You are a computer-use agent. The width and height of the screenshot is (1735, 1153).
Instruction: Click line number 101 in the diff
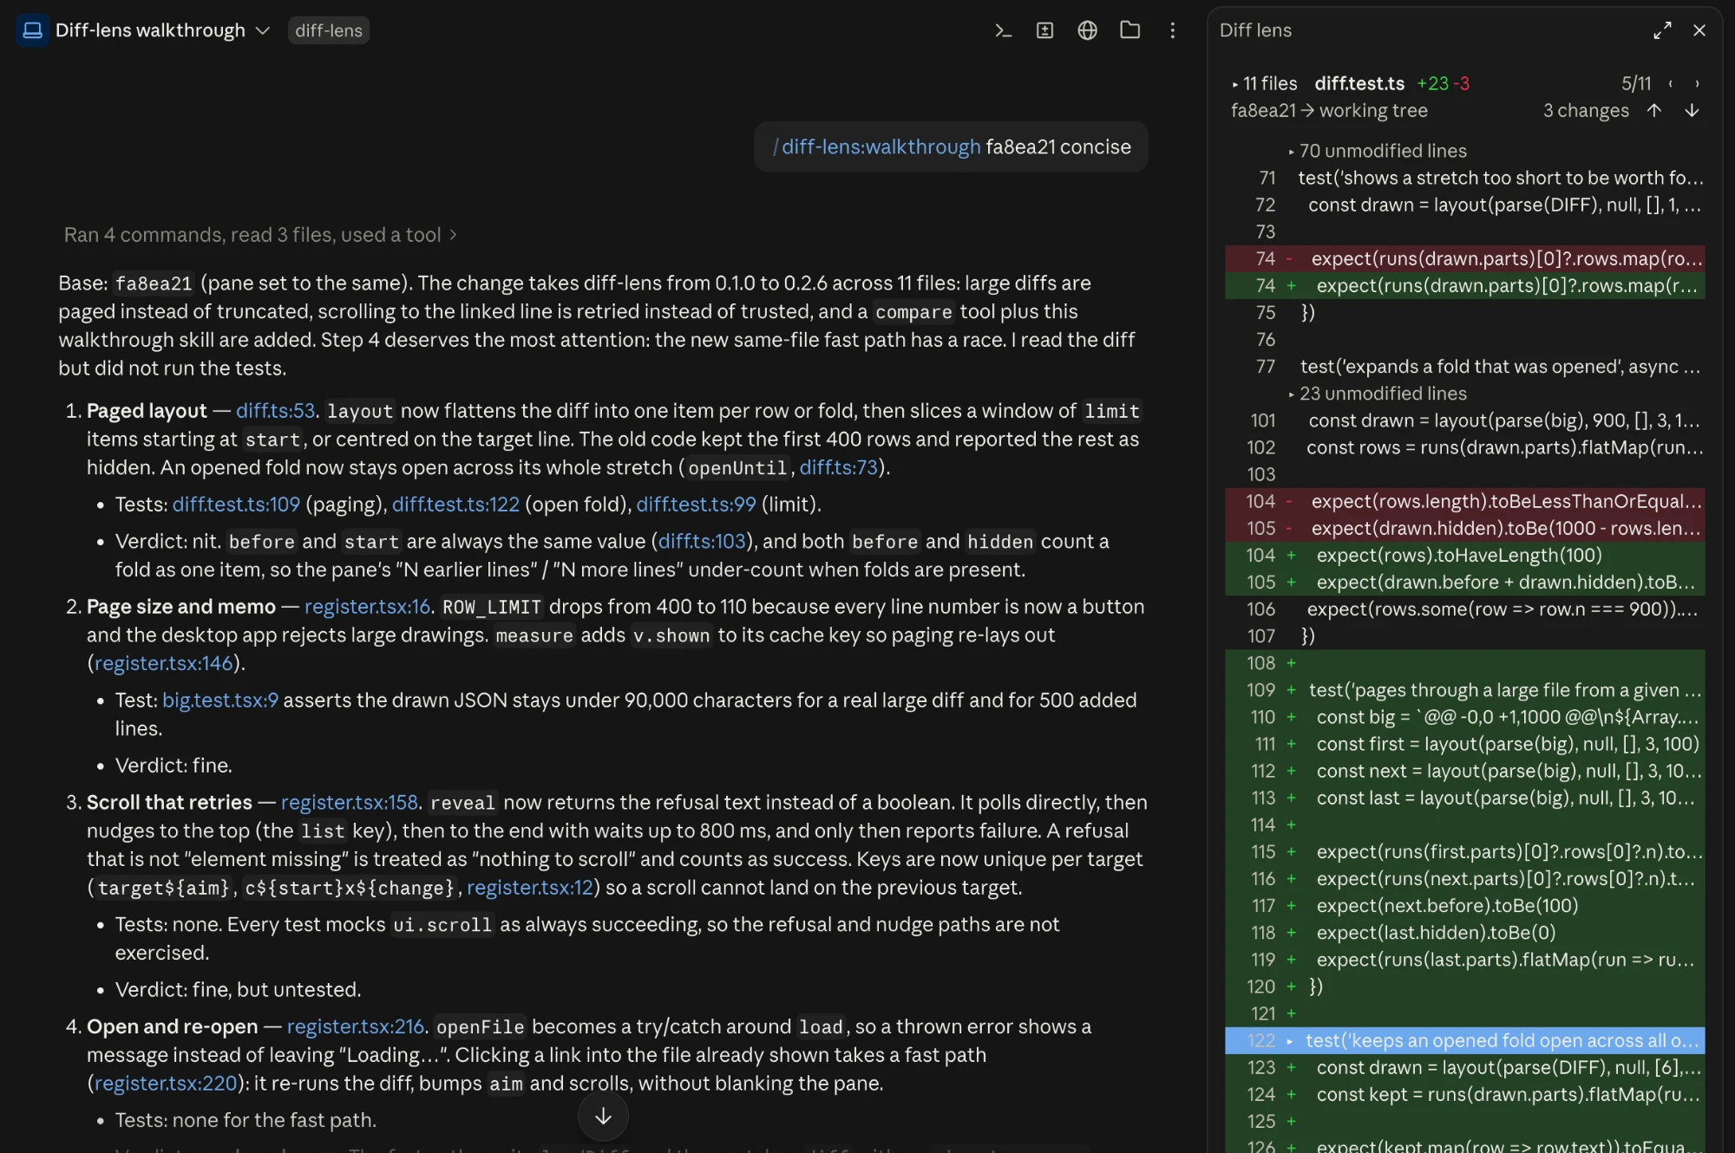point(1262,420)
